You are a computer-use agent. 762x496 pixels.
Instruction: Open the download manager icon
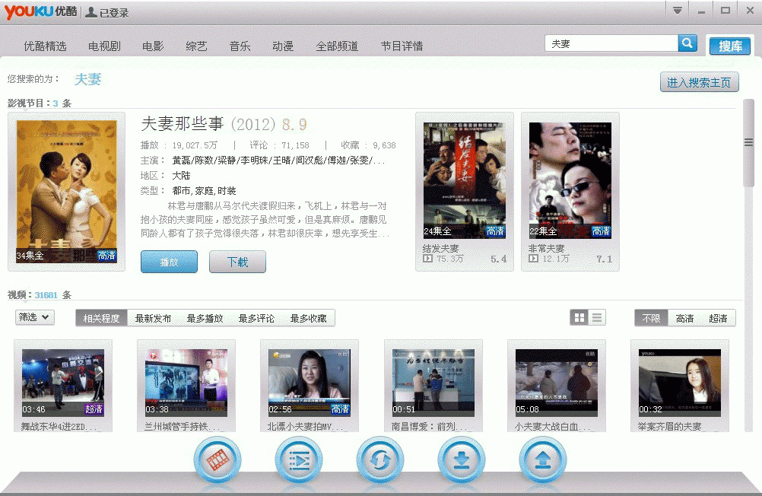[x=462, y=460]
